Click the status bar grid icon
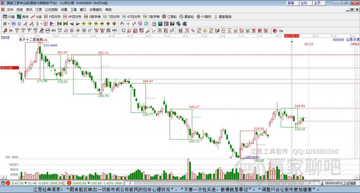 tap(3, 183)
